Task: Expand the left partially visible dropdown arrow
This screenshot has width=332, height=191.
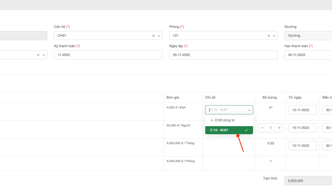Action: (44, 55)
